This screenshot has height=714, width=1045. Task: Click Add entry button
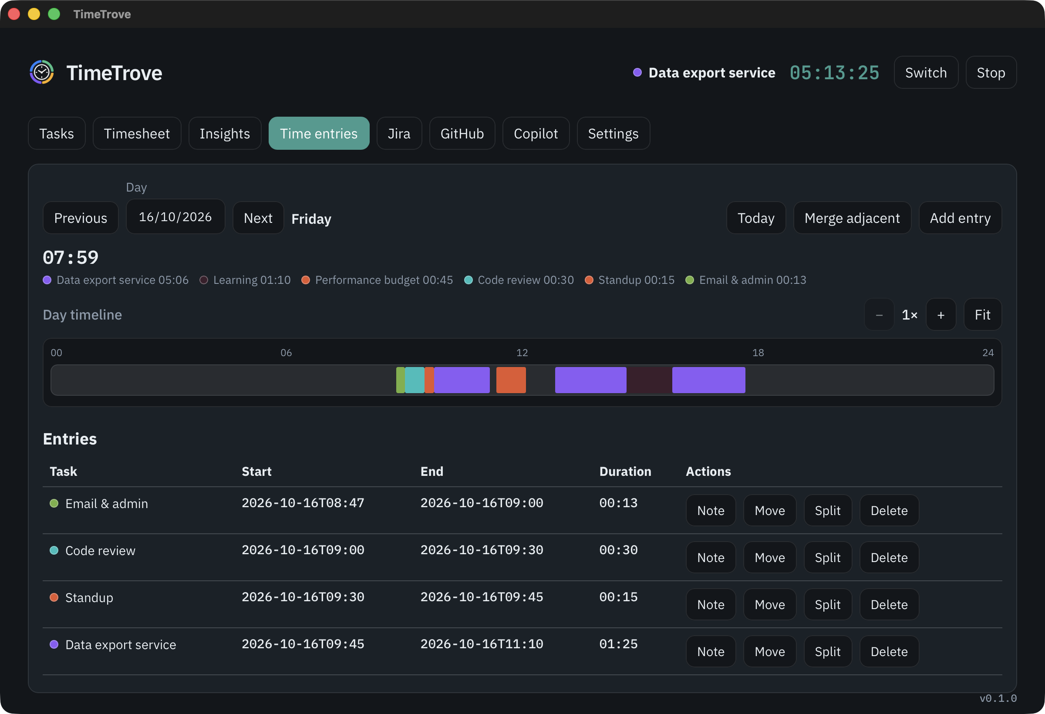(960, 218)
